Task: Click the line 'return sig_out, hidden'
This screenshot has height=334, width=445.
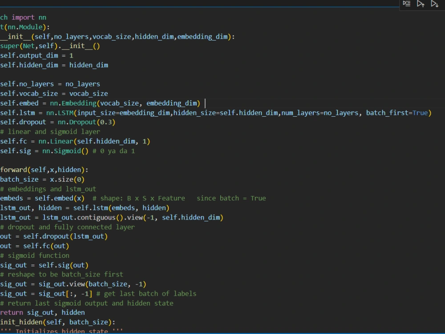Action: coord(42,313)
